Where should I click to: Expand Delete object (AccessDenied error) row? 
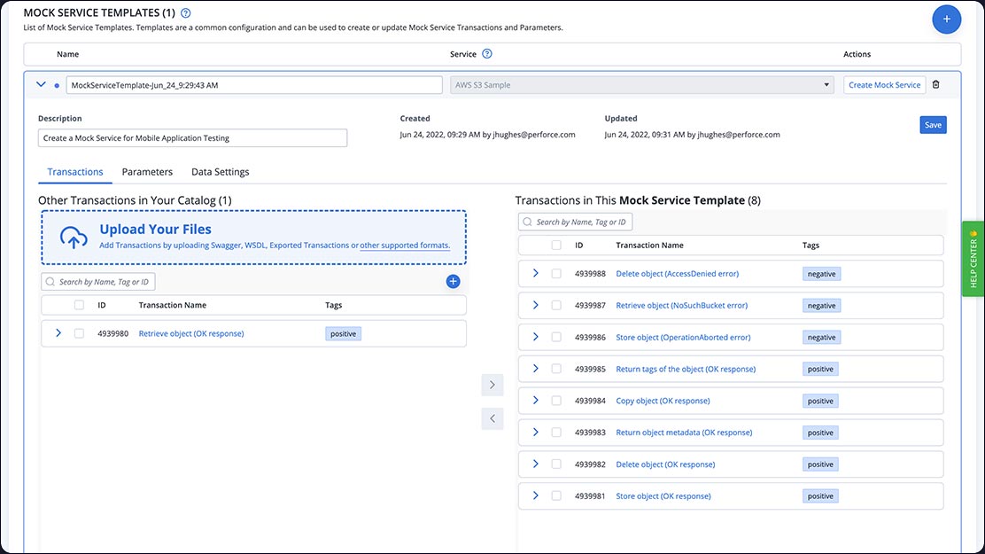pyautogui.click(x=535, y=274)
